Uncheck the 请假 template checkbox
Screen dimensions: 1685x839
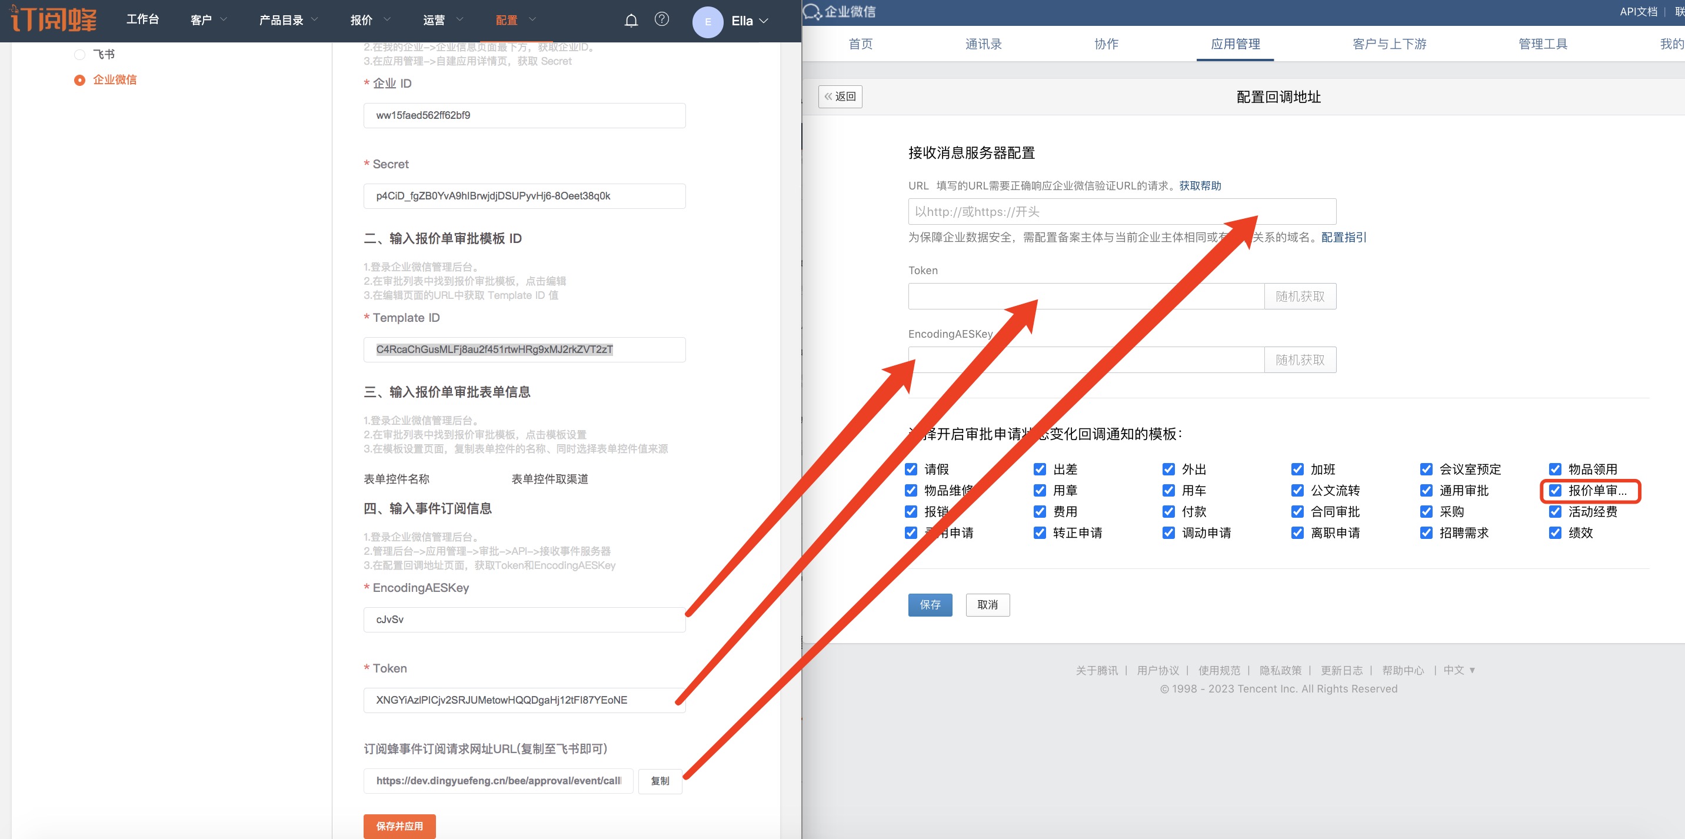coord(911,469)
